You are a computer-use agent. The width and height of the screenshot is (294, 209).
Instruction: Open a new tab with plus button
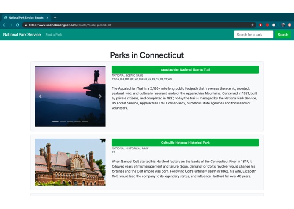55,18
